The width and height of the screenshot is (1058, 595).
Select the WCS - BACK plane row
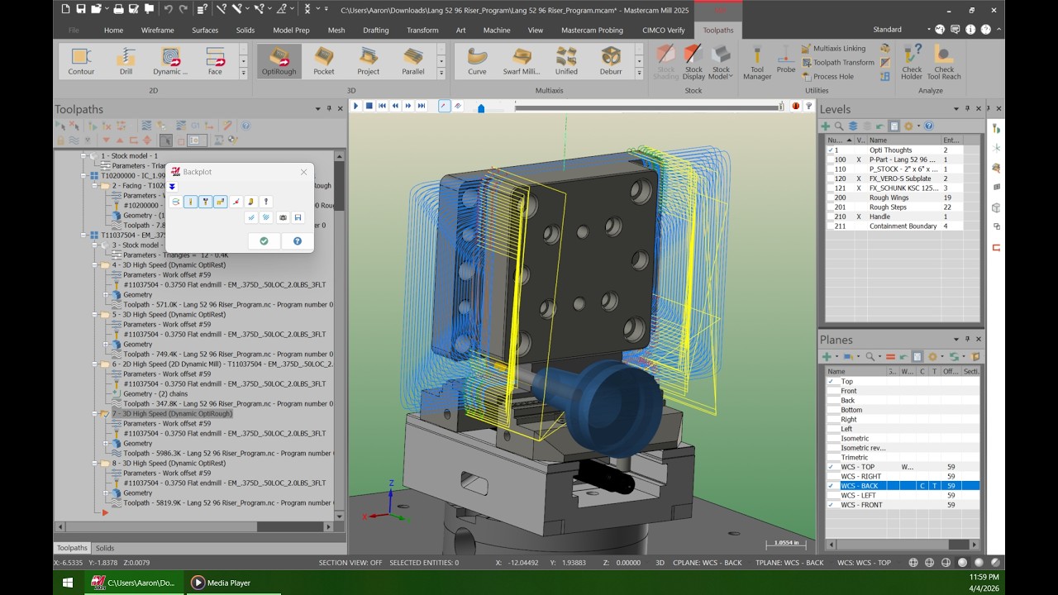[903, 486]
